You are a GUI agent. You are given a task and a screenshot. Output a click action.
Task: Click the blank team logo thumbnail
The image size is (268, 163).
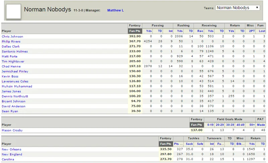pyautogui.click(x=13, y=11)
